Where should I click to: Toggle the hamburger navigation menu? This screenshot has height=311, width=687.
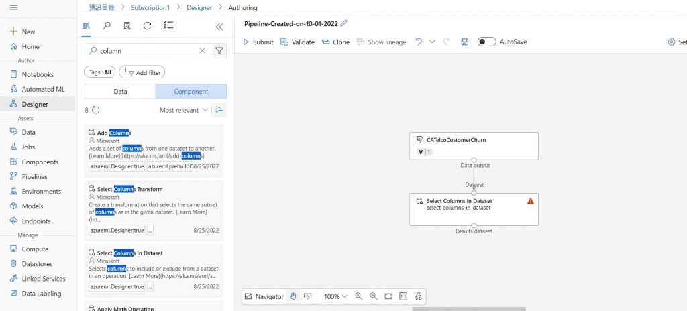pyautogui.click(x=13, y=7)
